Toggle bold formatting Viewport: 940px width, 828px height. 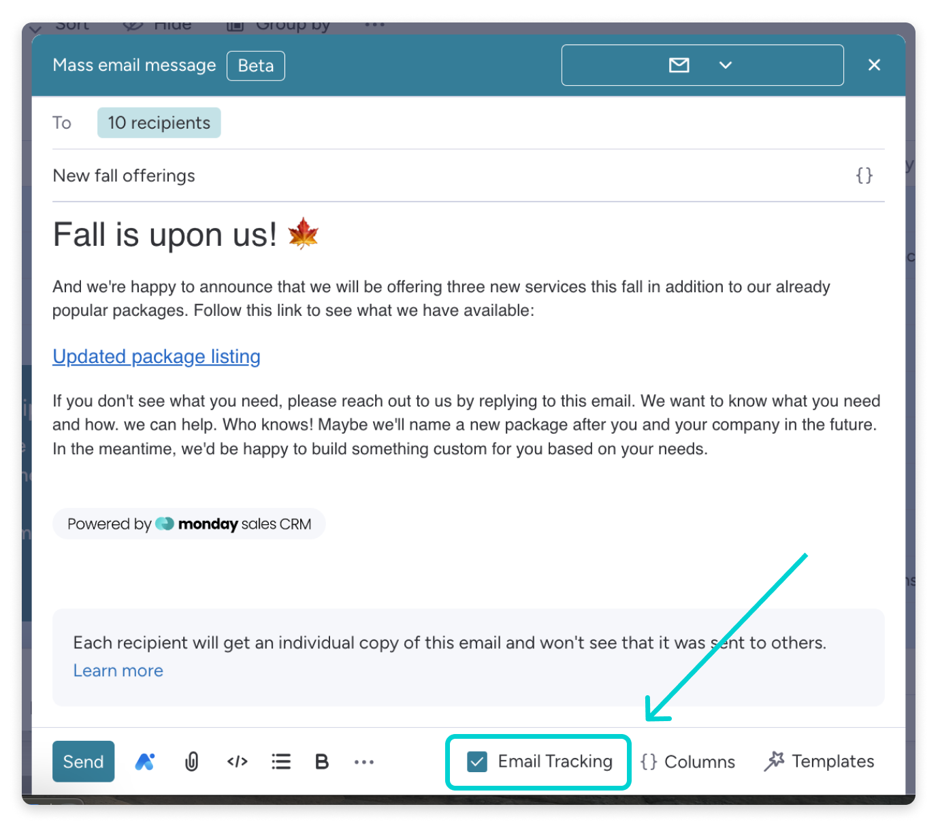[x=322, y=761]
